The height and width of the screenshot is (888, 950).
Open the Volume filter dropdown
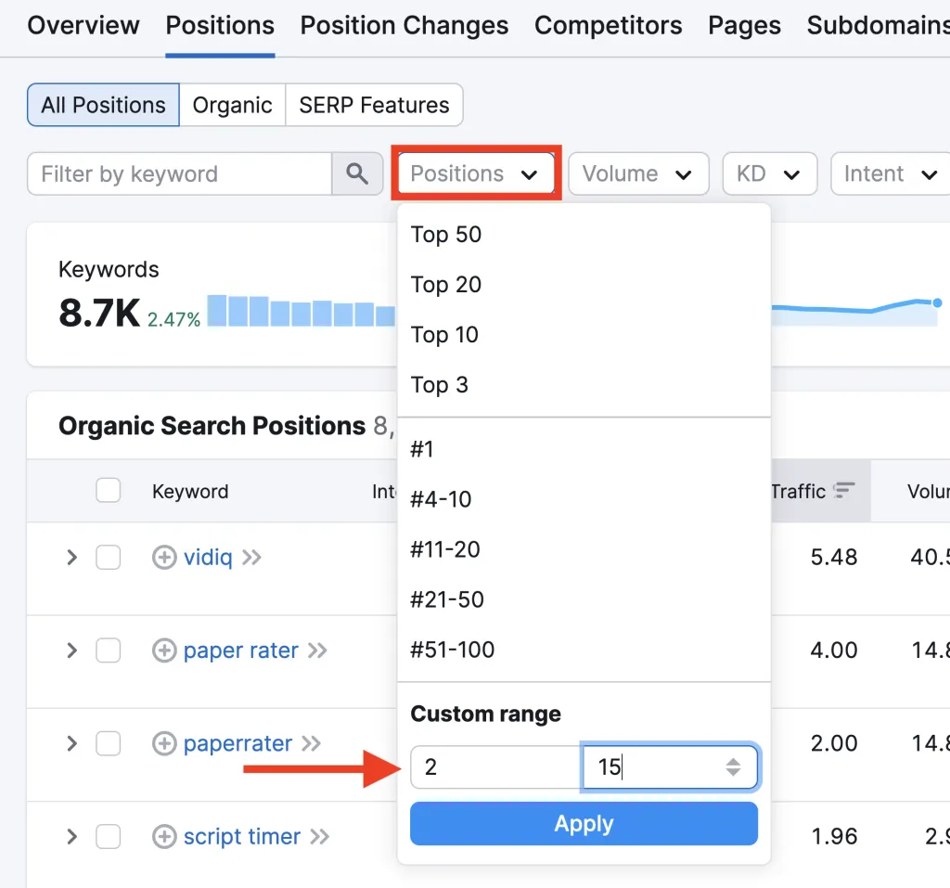(638, 174)
